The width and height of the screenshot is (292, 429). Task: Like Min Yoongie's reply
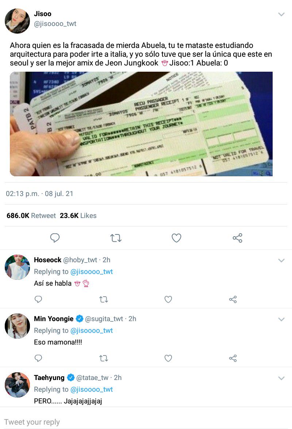pos(168,358)
